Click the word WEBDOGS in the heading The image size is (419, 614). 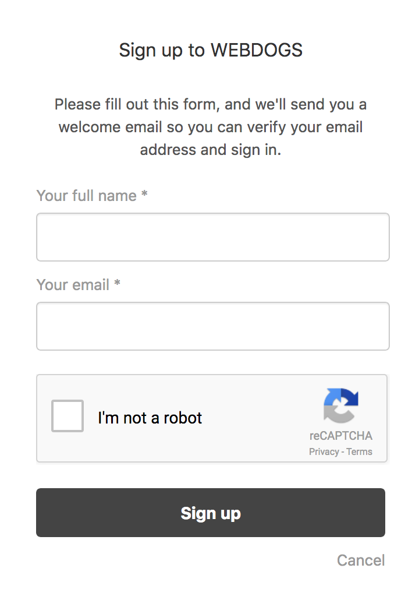pos(257,50)
